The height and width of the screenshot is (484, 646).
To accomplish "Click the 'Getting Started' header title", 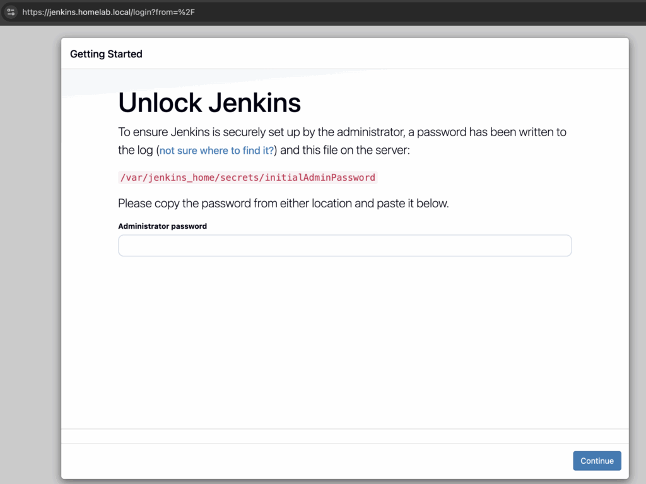I will (x=106, y=54).
